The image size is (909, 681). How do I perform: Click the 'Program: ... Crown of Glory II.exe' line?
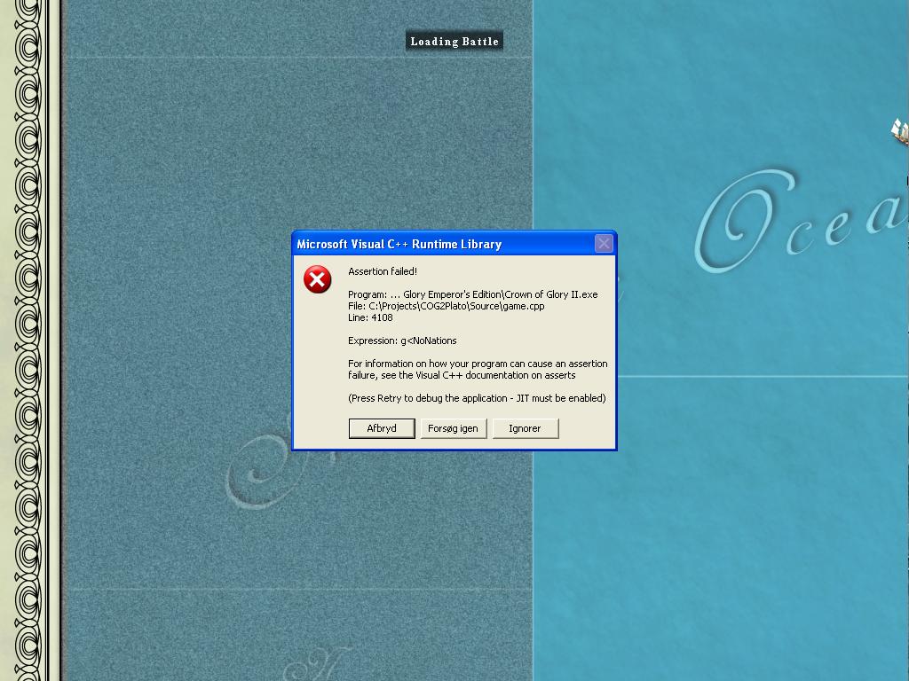[472, 294]
